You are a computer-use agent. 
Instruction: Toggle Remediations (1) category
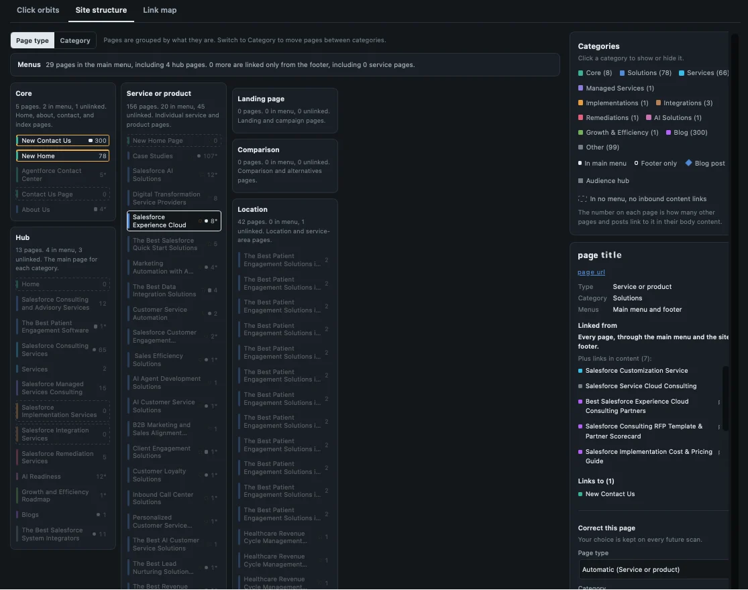coord(608,118)
